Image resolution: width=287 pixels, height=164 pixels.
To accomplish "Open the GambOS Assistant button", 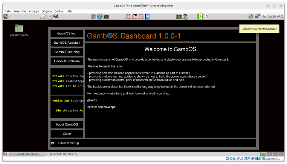I will coord(67,43).
